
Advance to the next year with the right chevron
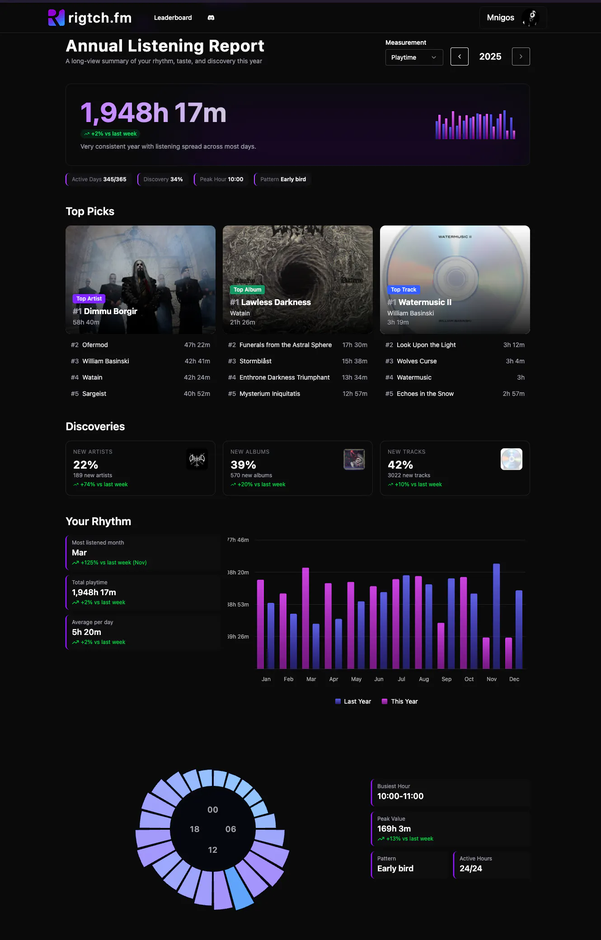[x=521, y=56]
